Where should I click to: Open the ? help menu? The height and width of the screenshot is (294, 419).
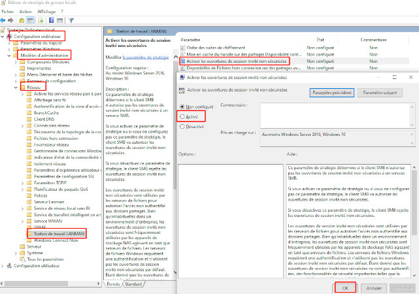tap(62, 12)
